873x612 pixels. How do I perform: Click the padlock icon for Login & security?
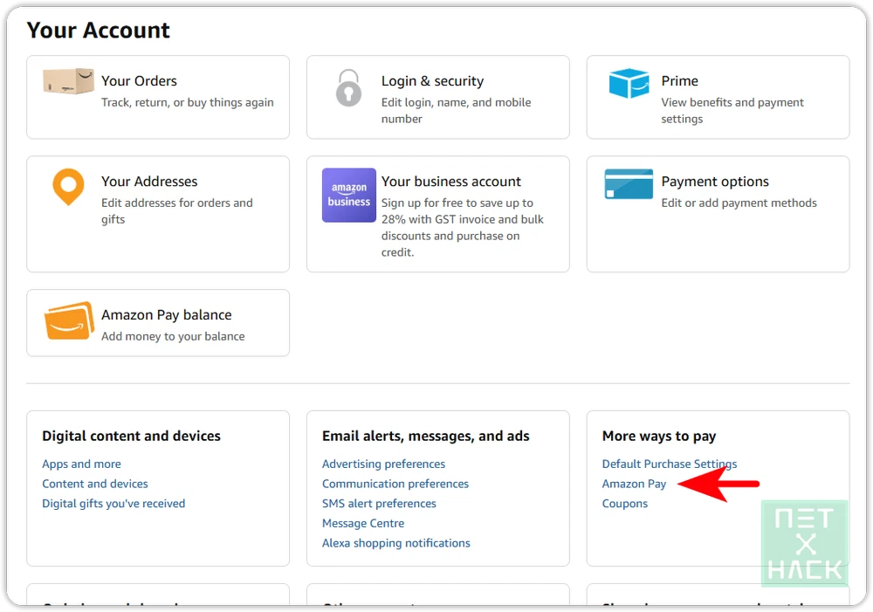coord(348,87)
